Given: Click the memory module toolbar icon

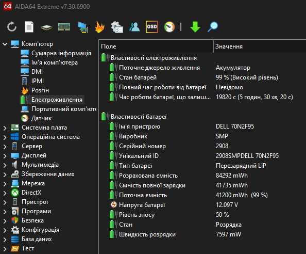Looking at the screenshot, I should pyautogui.click(x=64, y=27).
